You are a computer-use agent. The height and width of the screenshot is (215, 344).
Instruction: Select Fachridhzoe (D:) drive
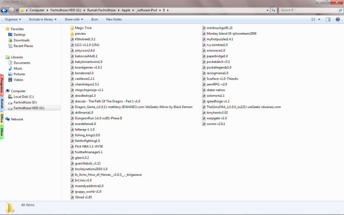coord(25,102)
